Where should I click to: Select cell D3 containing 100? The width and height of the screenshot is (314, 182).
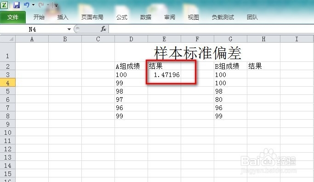tap(131, 74)
